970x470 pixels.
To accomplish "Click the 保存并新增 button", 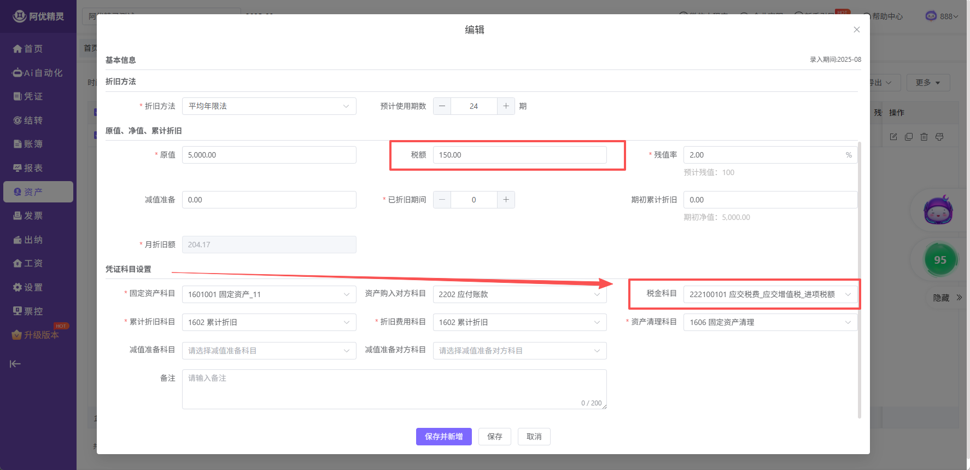I will click(x=443, y=437).
